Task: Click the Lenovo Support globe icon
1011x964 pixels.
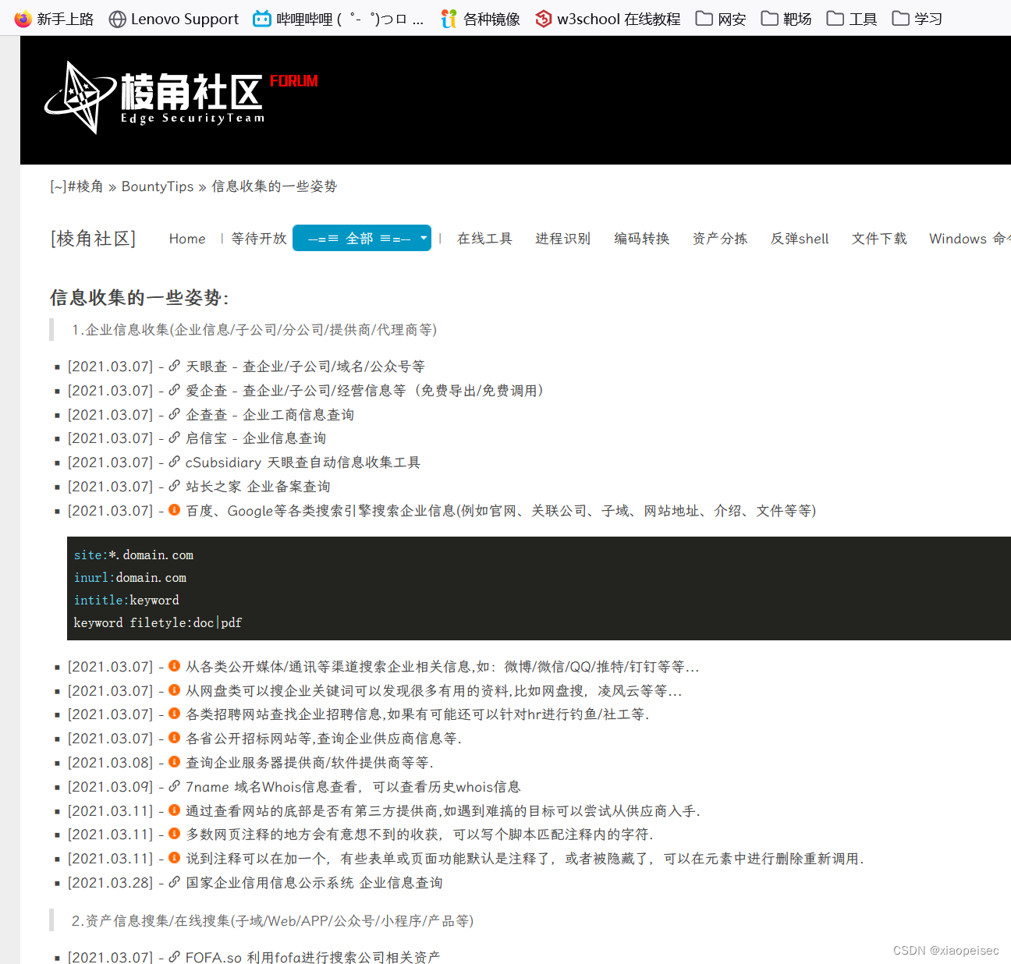Action: pyautogui.click(x=117, y=18)
